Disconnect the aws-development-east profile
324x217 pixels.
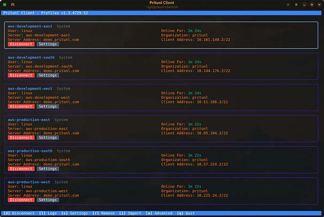click(21, 44)
